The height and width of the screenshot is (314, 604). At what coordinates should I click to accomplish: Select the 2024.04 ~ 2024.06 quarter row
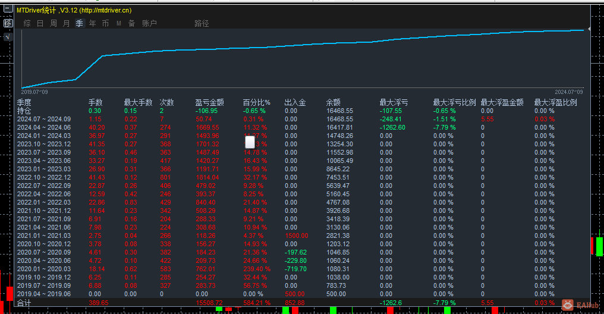coord(301,127)
